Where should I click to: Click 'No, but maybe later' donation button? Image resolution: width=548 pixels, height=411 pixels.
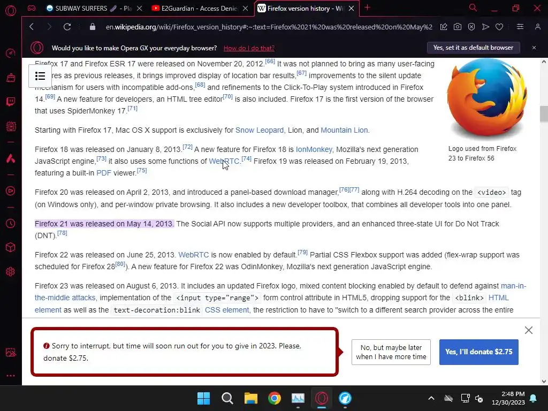point(391,352)
